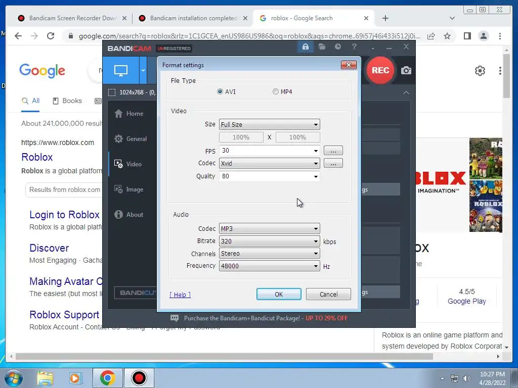518x388 pixels.
Task: Bookmark this page with the star icon
Action: click(447, 36)
